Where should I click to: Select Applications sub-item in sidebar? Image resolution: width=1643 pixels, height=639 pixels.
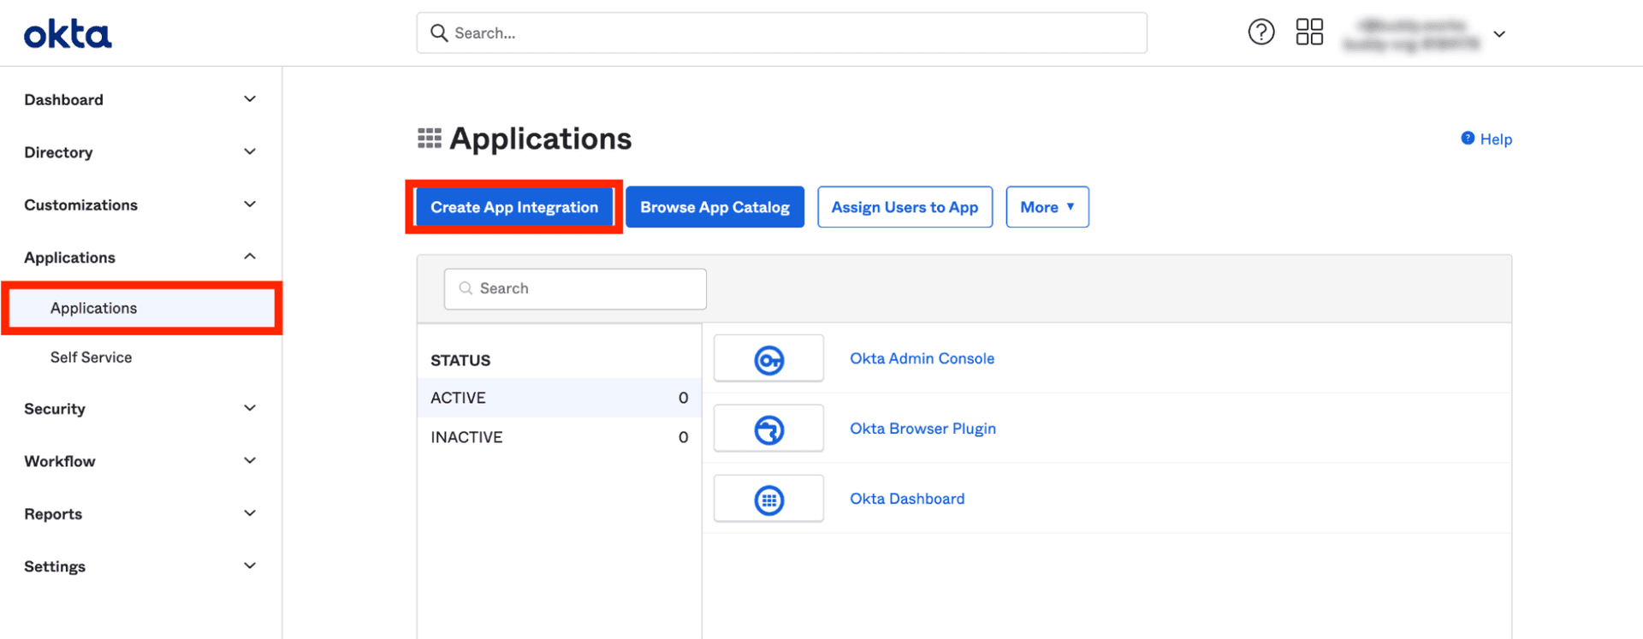click(93, 308)
